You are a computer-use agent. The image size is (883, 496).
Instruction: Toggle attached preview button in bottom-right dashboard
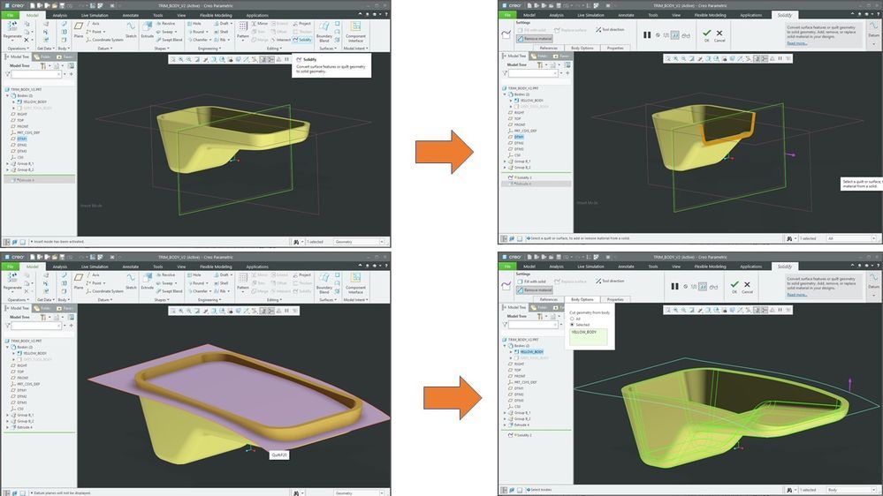click(703, 287)
